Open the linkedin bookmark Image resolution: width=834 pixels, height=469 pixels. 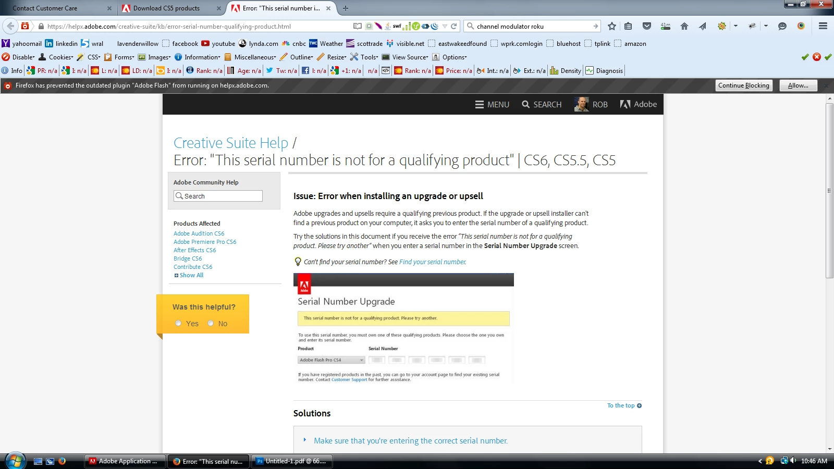62,44
